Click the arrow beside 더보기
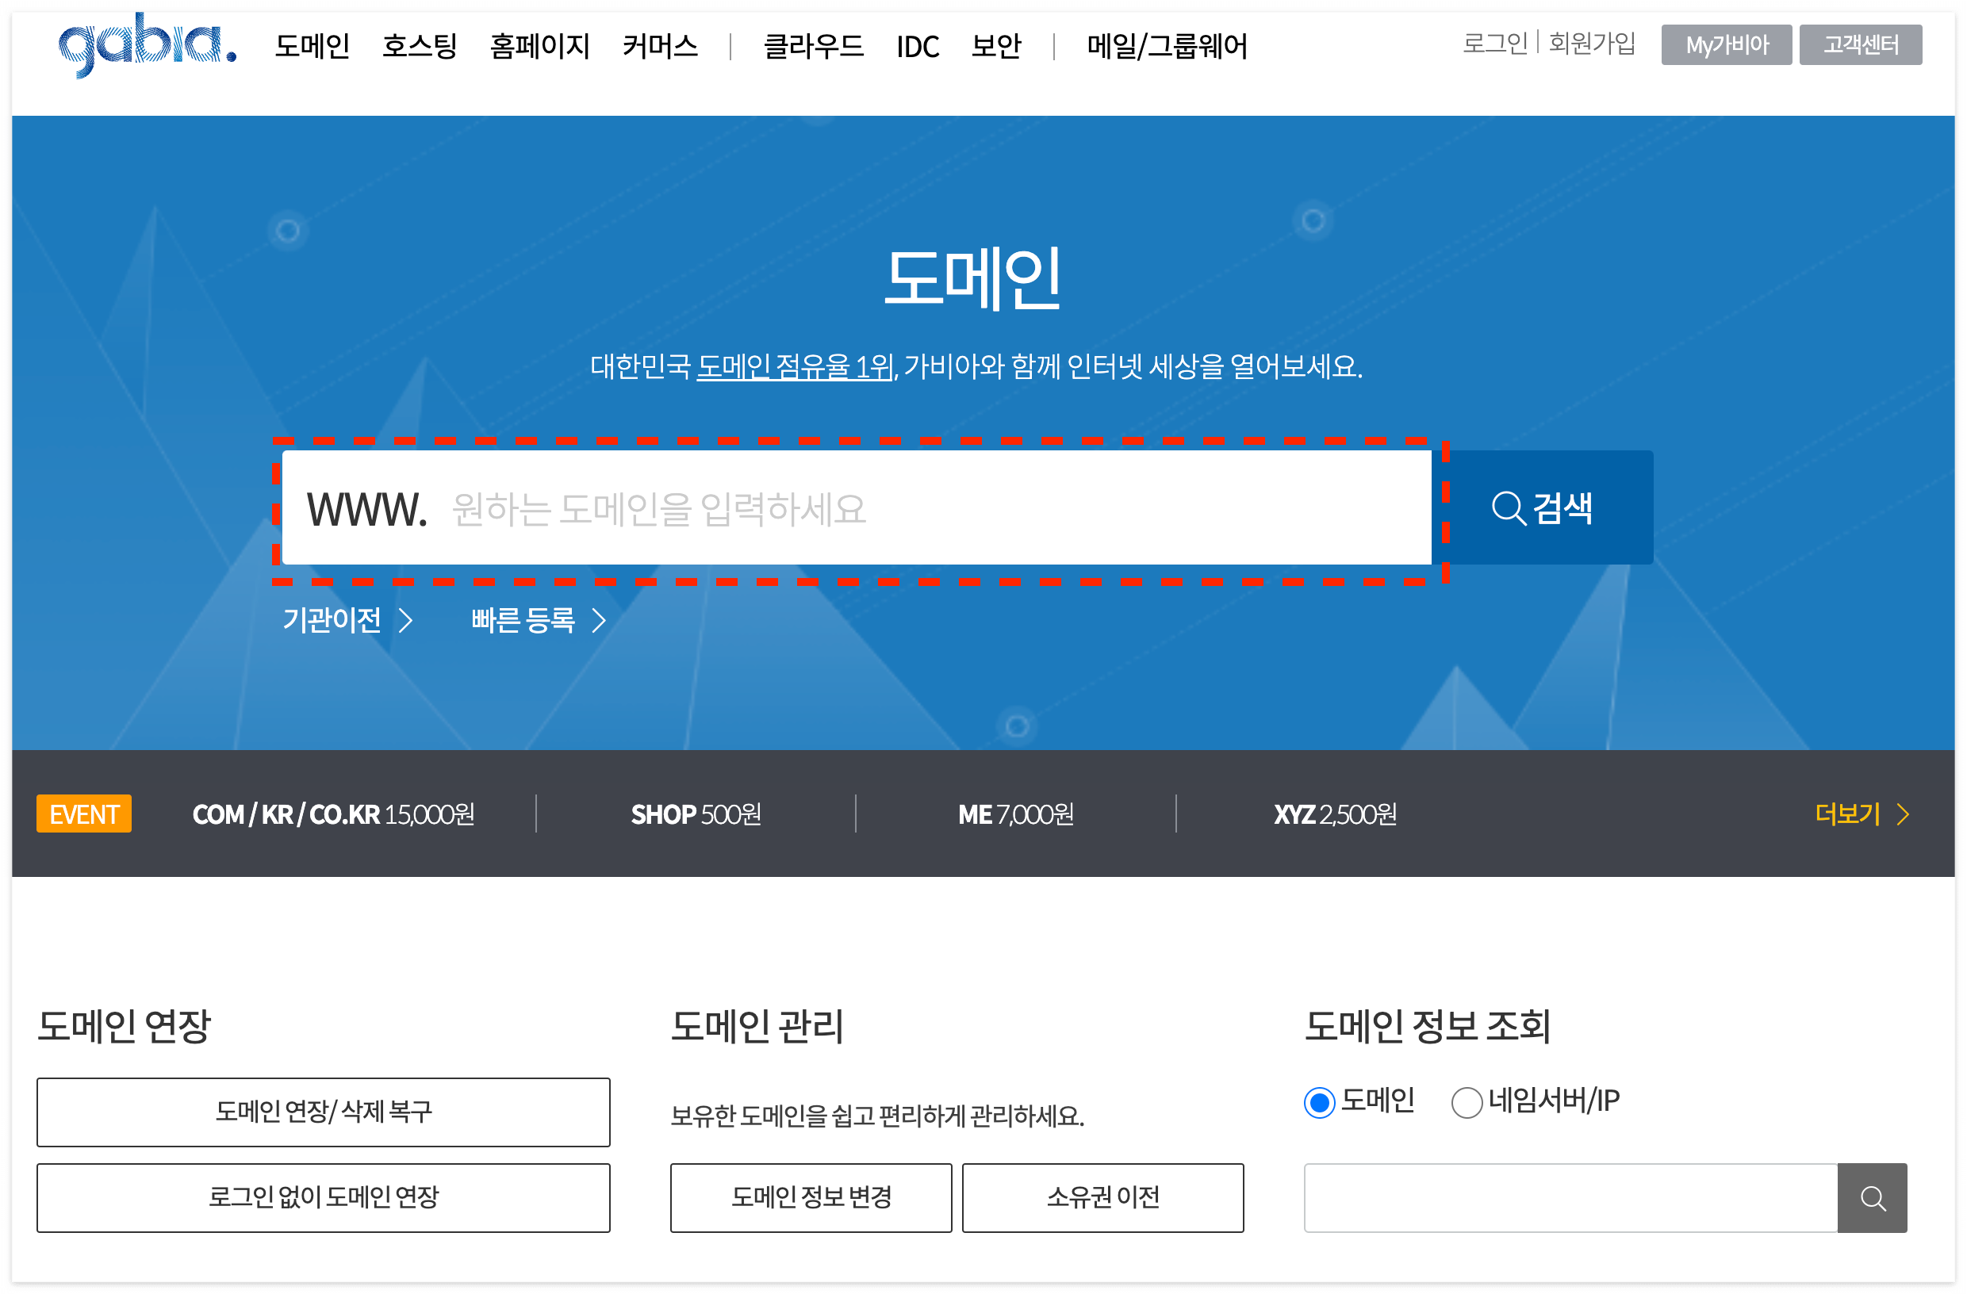The width and height of the screenshot is (1967, 1294). 1903,814
